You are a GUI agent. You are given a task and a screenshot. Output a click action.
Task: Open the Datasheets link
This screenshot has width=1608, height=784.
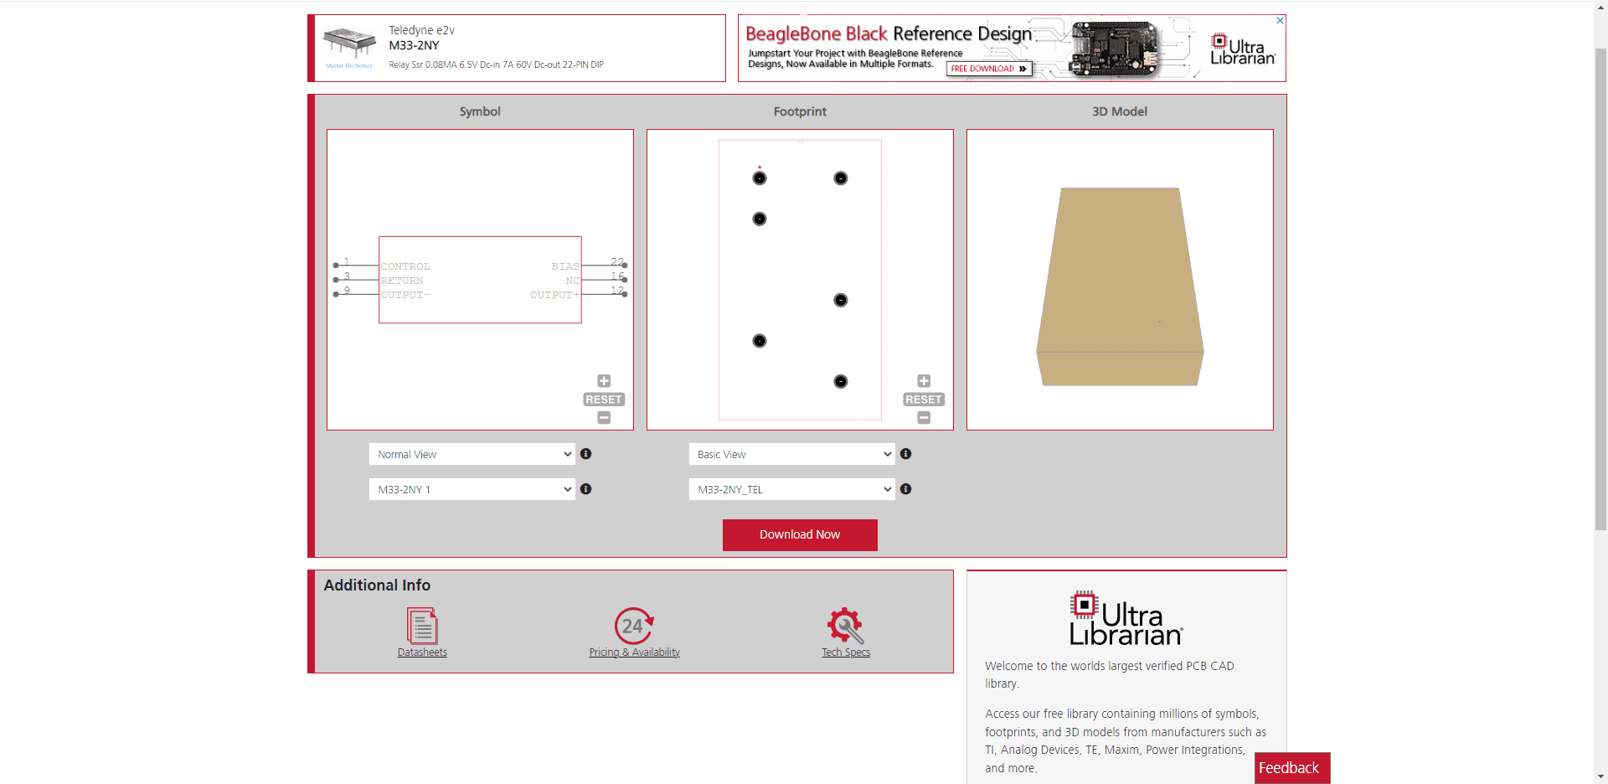click(x=422, y=652)
